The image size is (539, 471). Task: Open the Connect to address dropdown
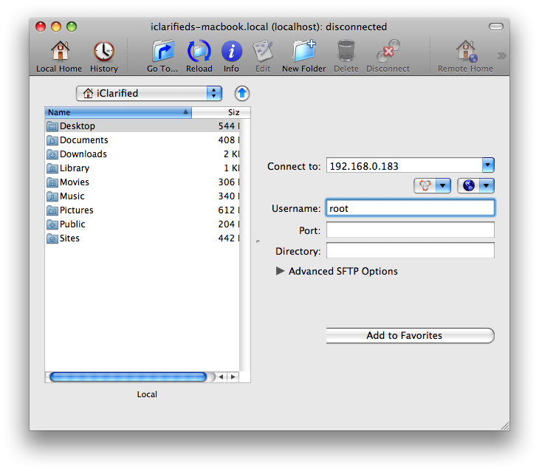[487, 165]
